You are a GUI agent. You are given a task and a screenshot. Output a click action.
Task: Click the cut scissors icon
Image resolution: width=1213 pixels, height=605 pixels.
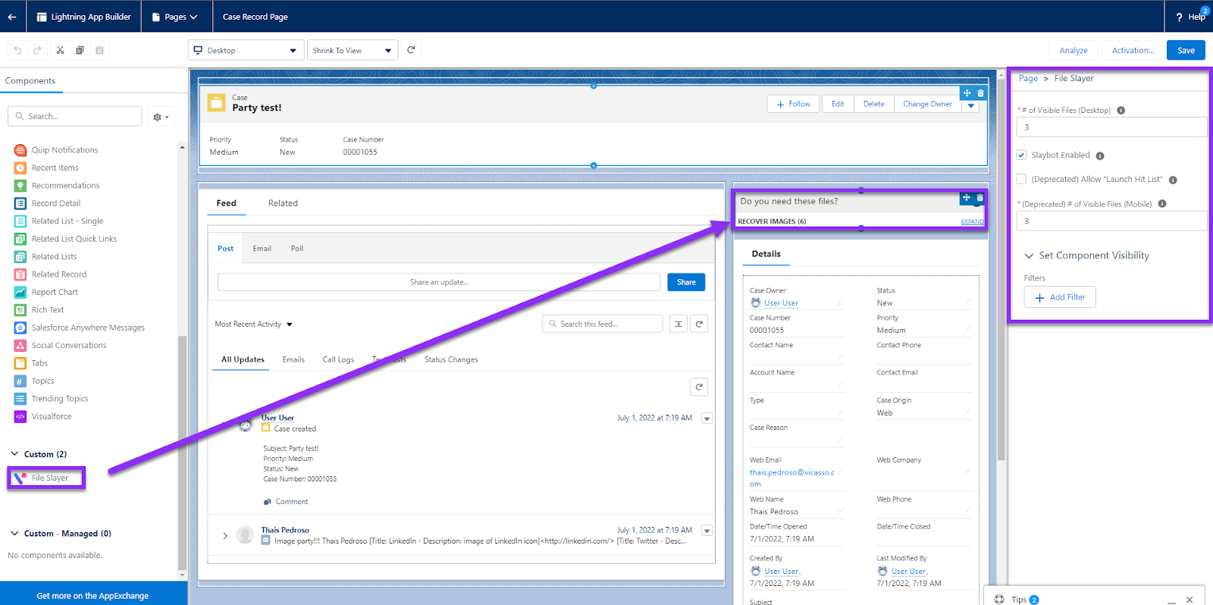(60, 50)
